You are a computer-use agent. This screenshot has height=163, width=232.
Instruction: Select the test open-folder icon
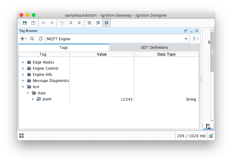[x=29, y=87]
